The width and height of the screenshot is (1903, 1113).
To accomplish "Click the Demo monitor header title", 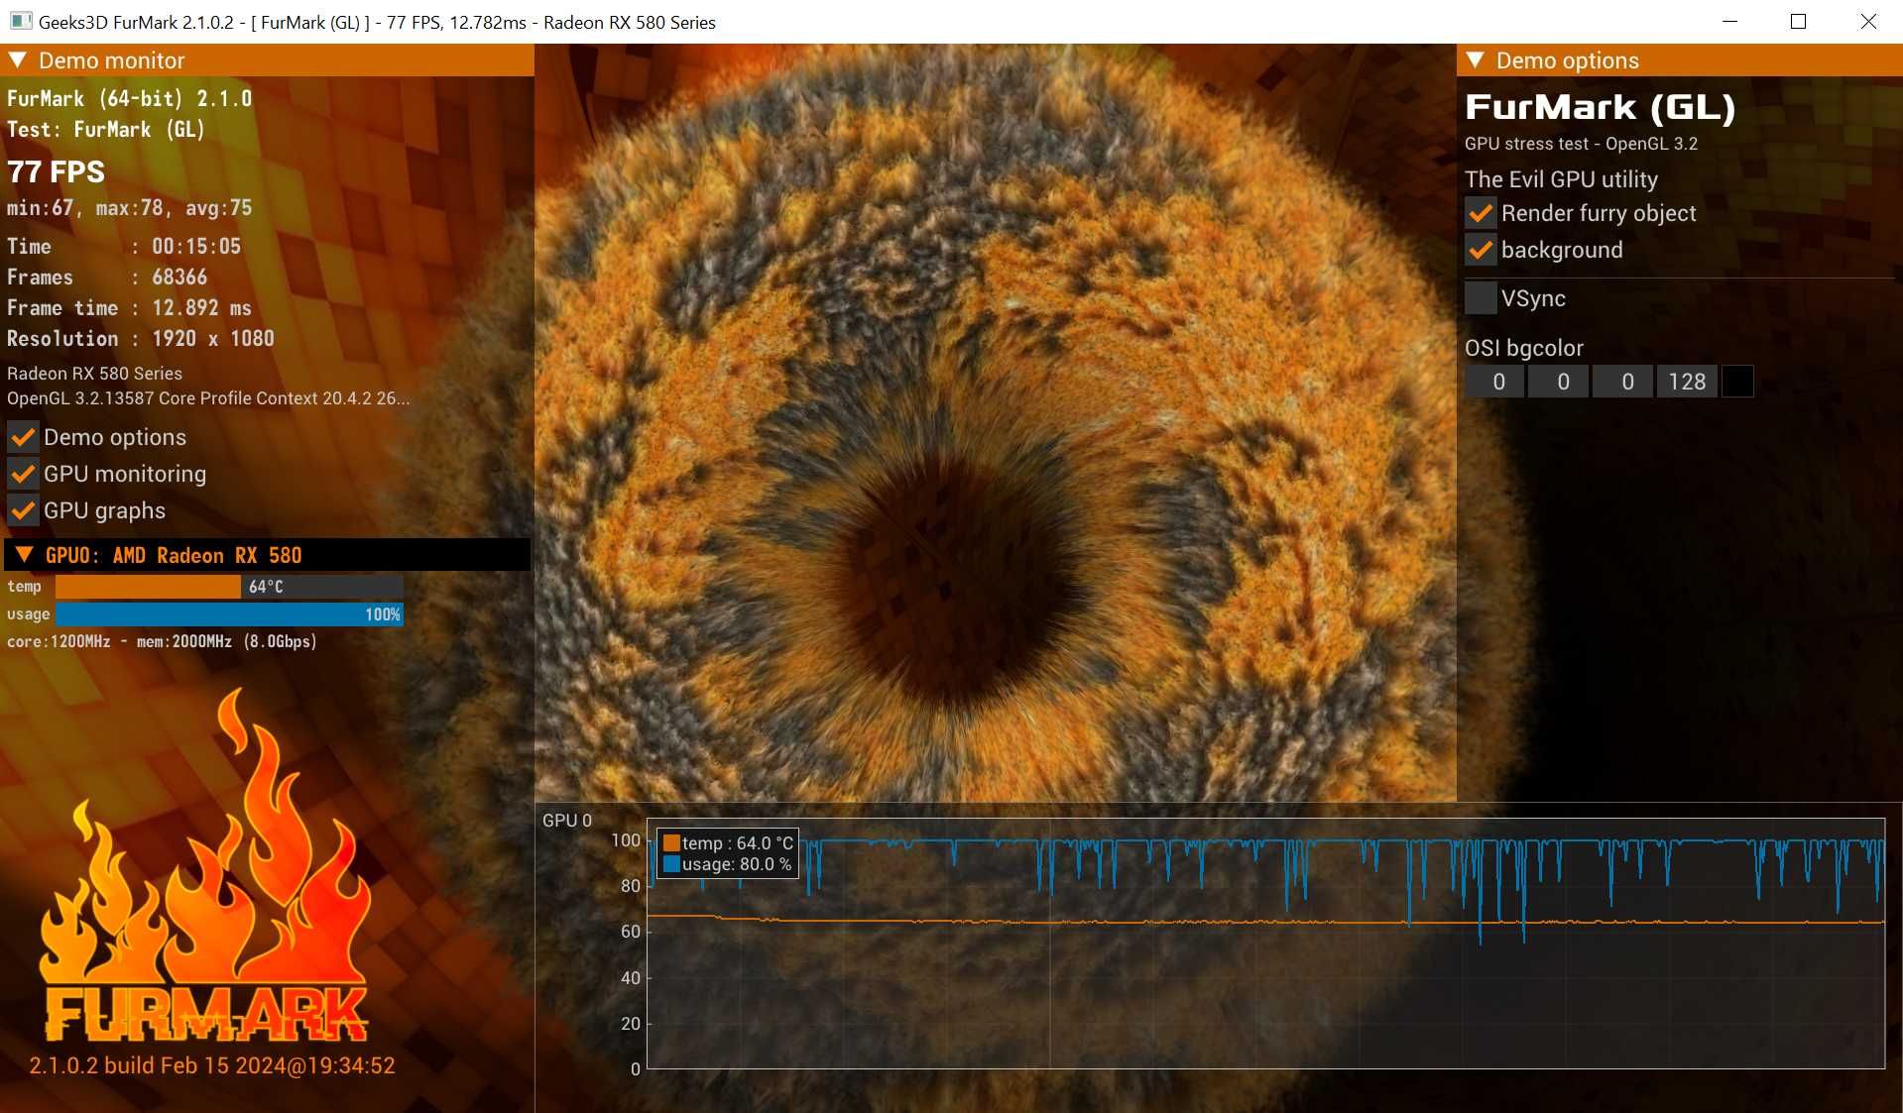I will point(112,60).
